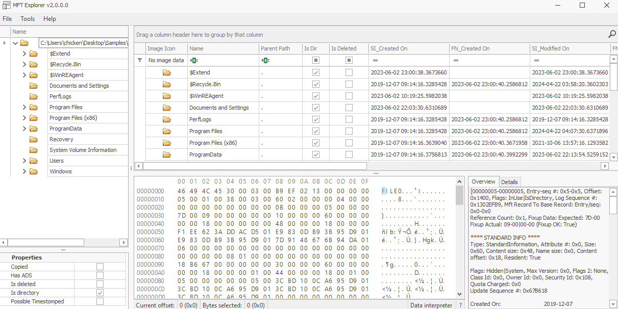618x309 pixels.
Task: Click the PerfLogs folder icon in grid row
Action: pyautogui.click(x=167, y=119)
